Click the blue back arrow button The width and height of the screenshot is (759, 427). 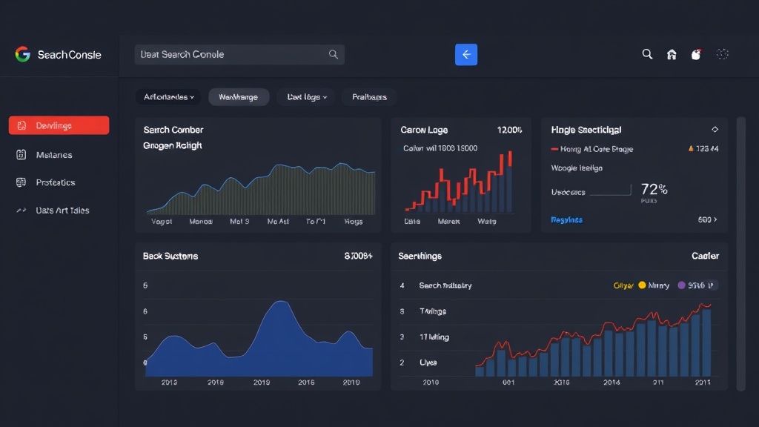[x=465, y=54]
